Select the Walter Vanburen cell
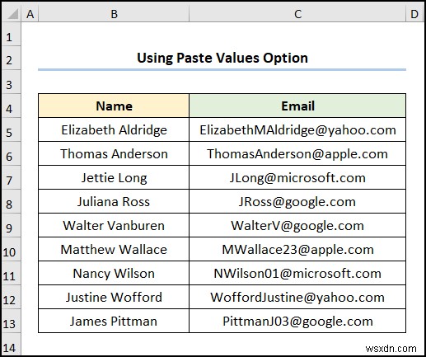The width and height of the screenshot is (426, 357). tap(114, 225)
